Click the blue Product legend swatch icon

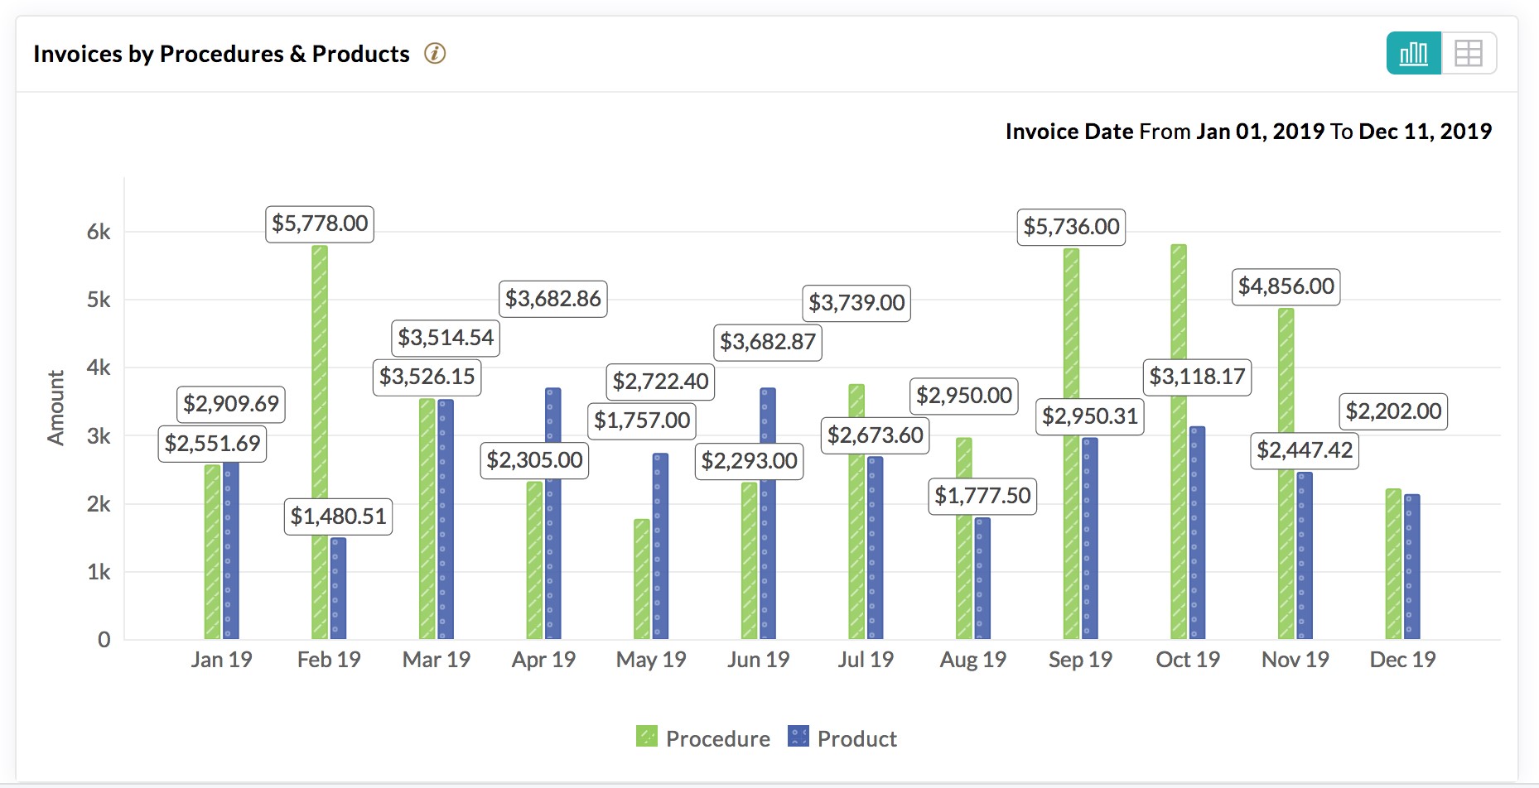(798, 737)
